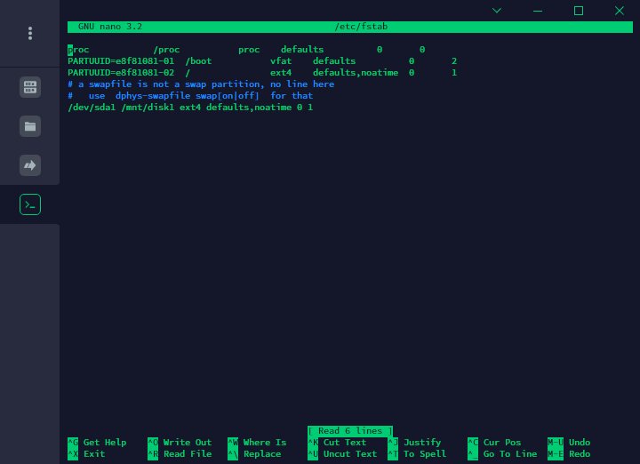Place cursor on the /dev/sda1 fstab line

point(190,108)
